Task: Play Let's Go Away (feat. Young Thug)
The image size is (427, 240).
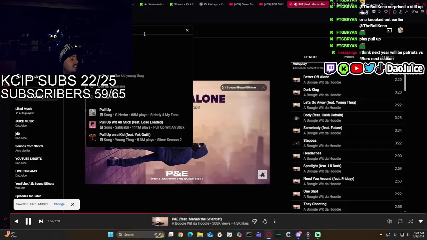Action: [347, 105]
